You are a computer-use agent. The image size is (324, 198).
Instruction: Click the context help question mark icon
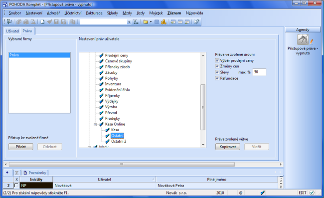196,22
